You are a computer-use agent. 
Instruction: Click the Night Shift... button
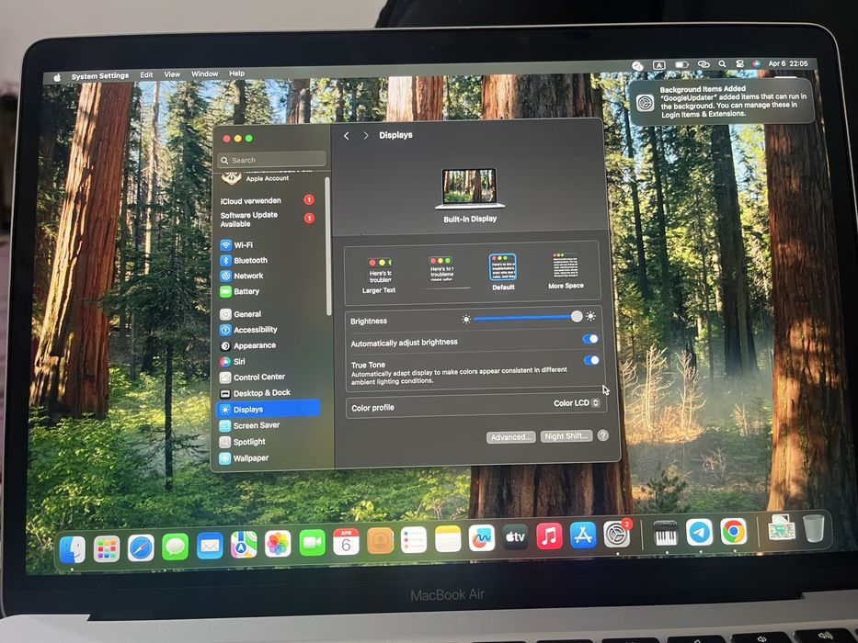coord(566,436)
